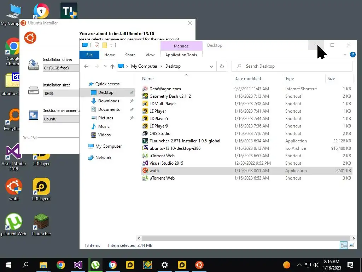The image size is (362, 272).
Task: Select the ubuntu-13.10-desktop-i386 iso file icon
Action: (x=145, y=148)
